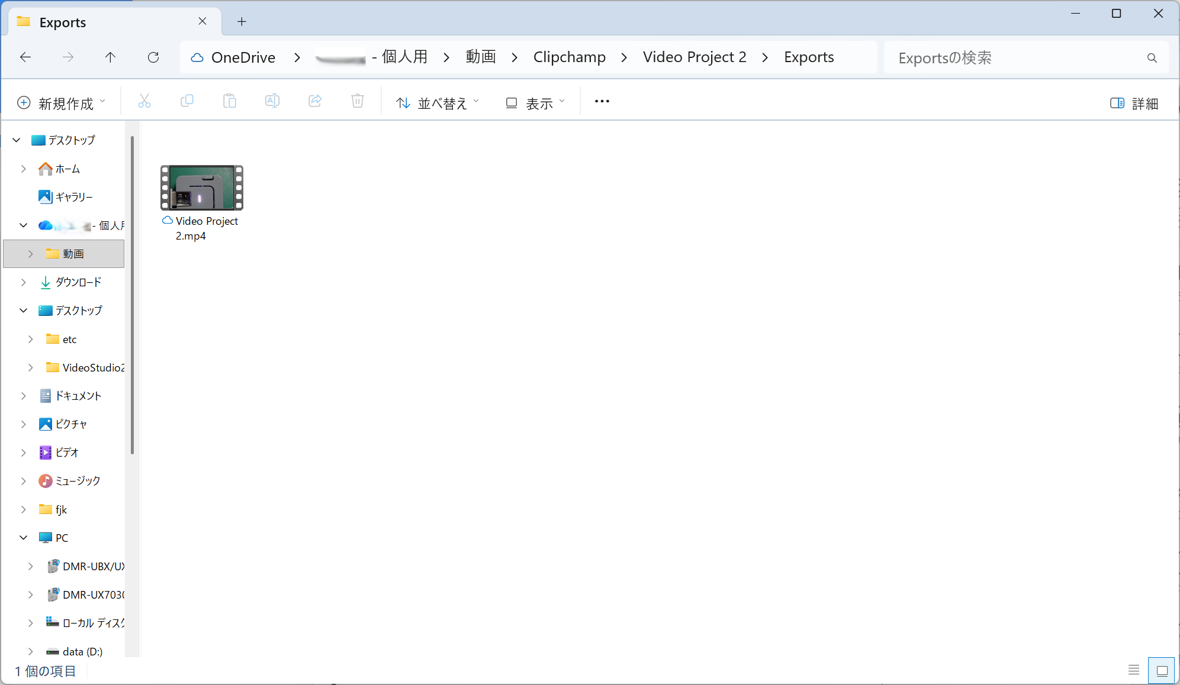This screenshot has width=1180, height=685.
Task: Click the 新規作成 button
Action: pos(62,104)
